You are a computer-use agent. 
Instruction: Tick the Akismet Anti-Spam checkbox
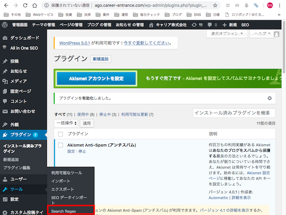tap(60, 145)
